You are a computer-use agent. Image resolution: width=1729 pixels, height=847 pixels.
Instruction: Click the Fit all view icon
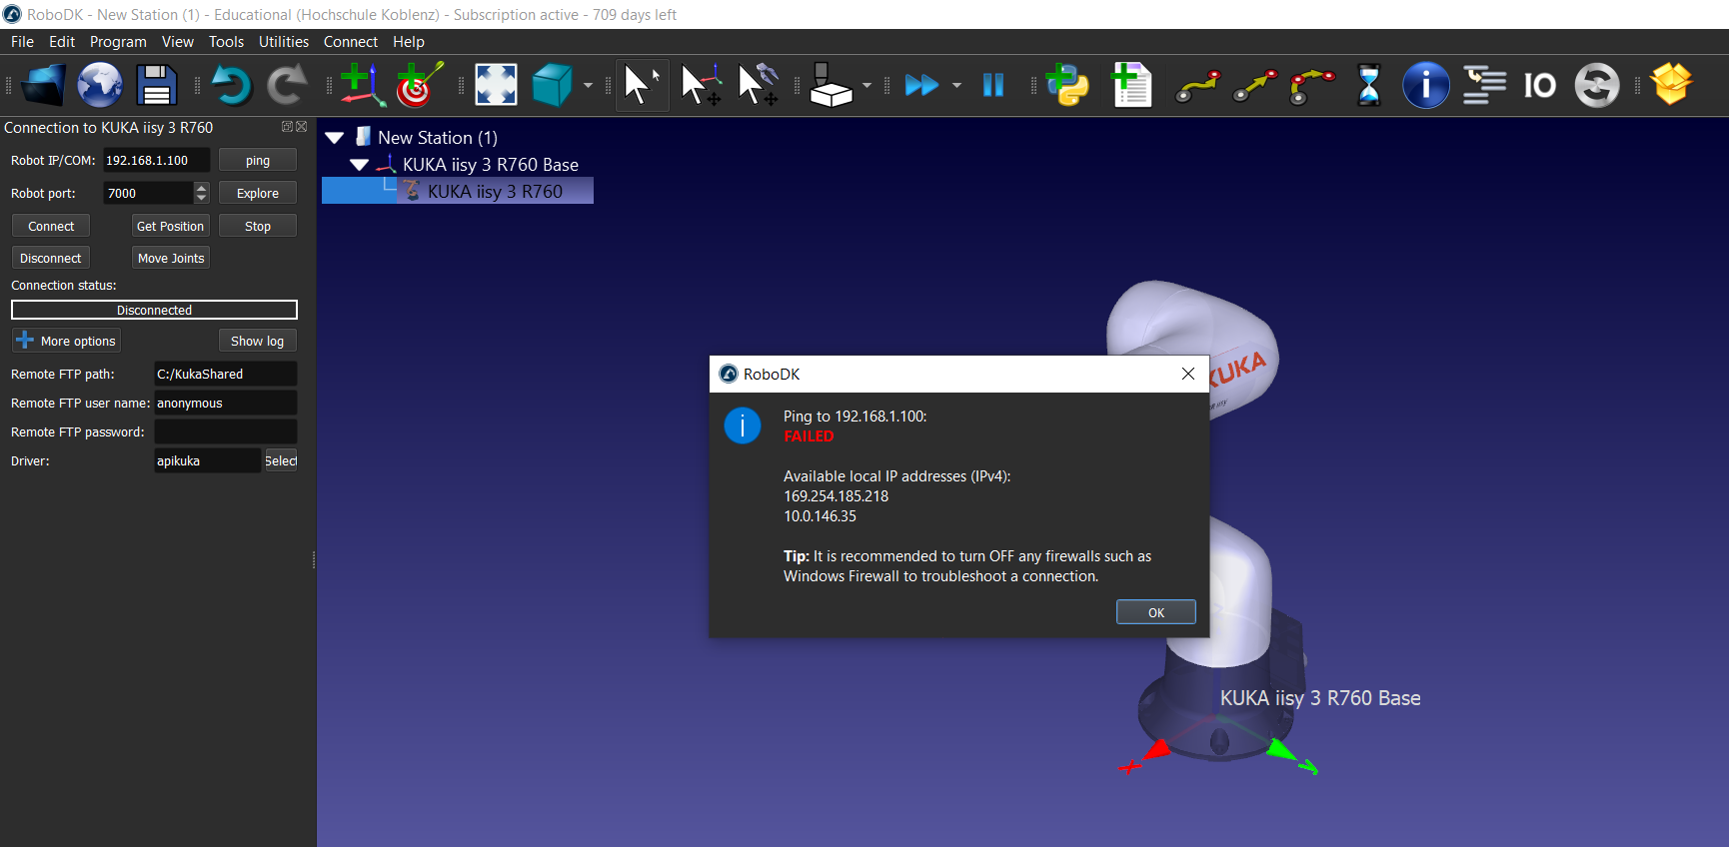pyautogui.click(x=496, y=85)
